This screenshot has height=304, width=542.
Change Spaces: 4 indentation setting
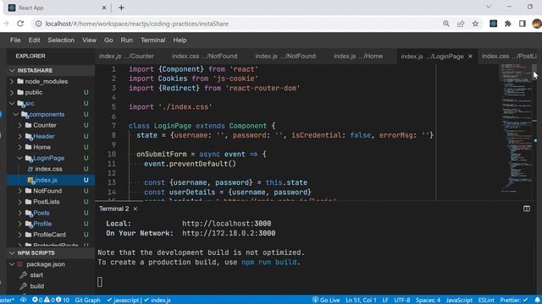428,300
